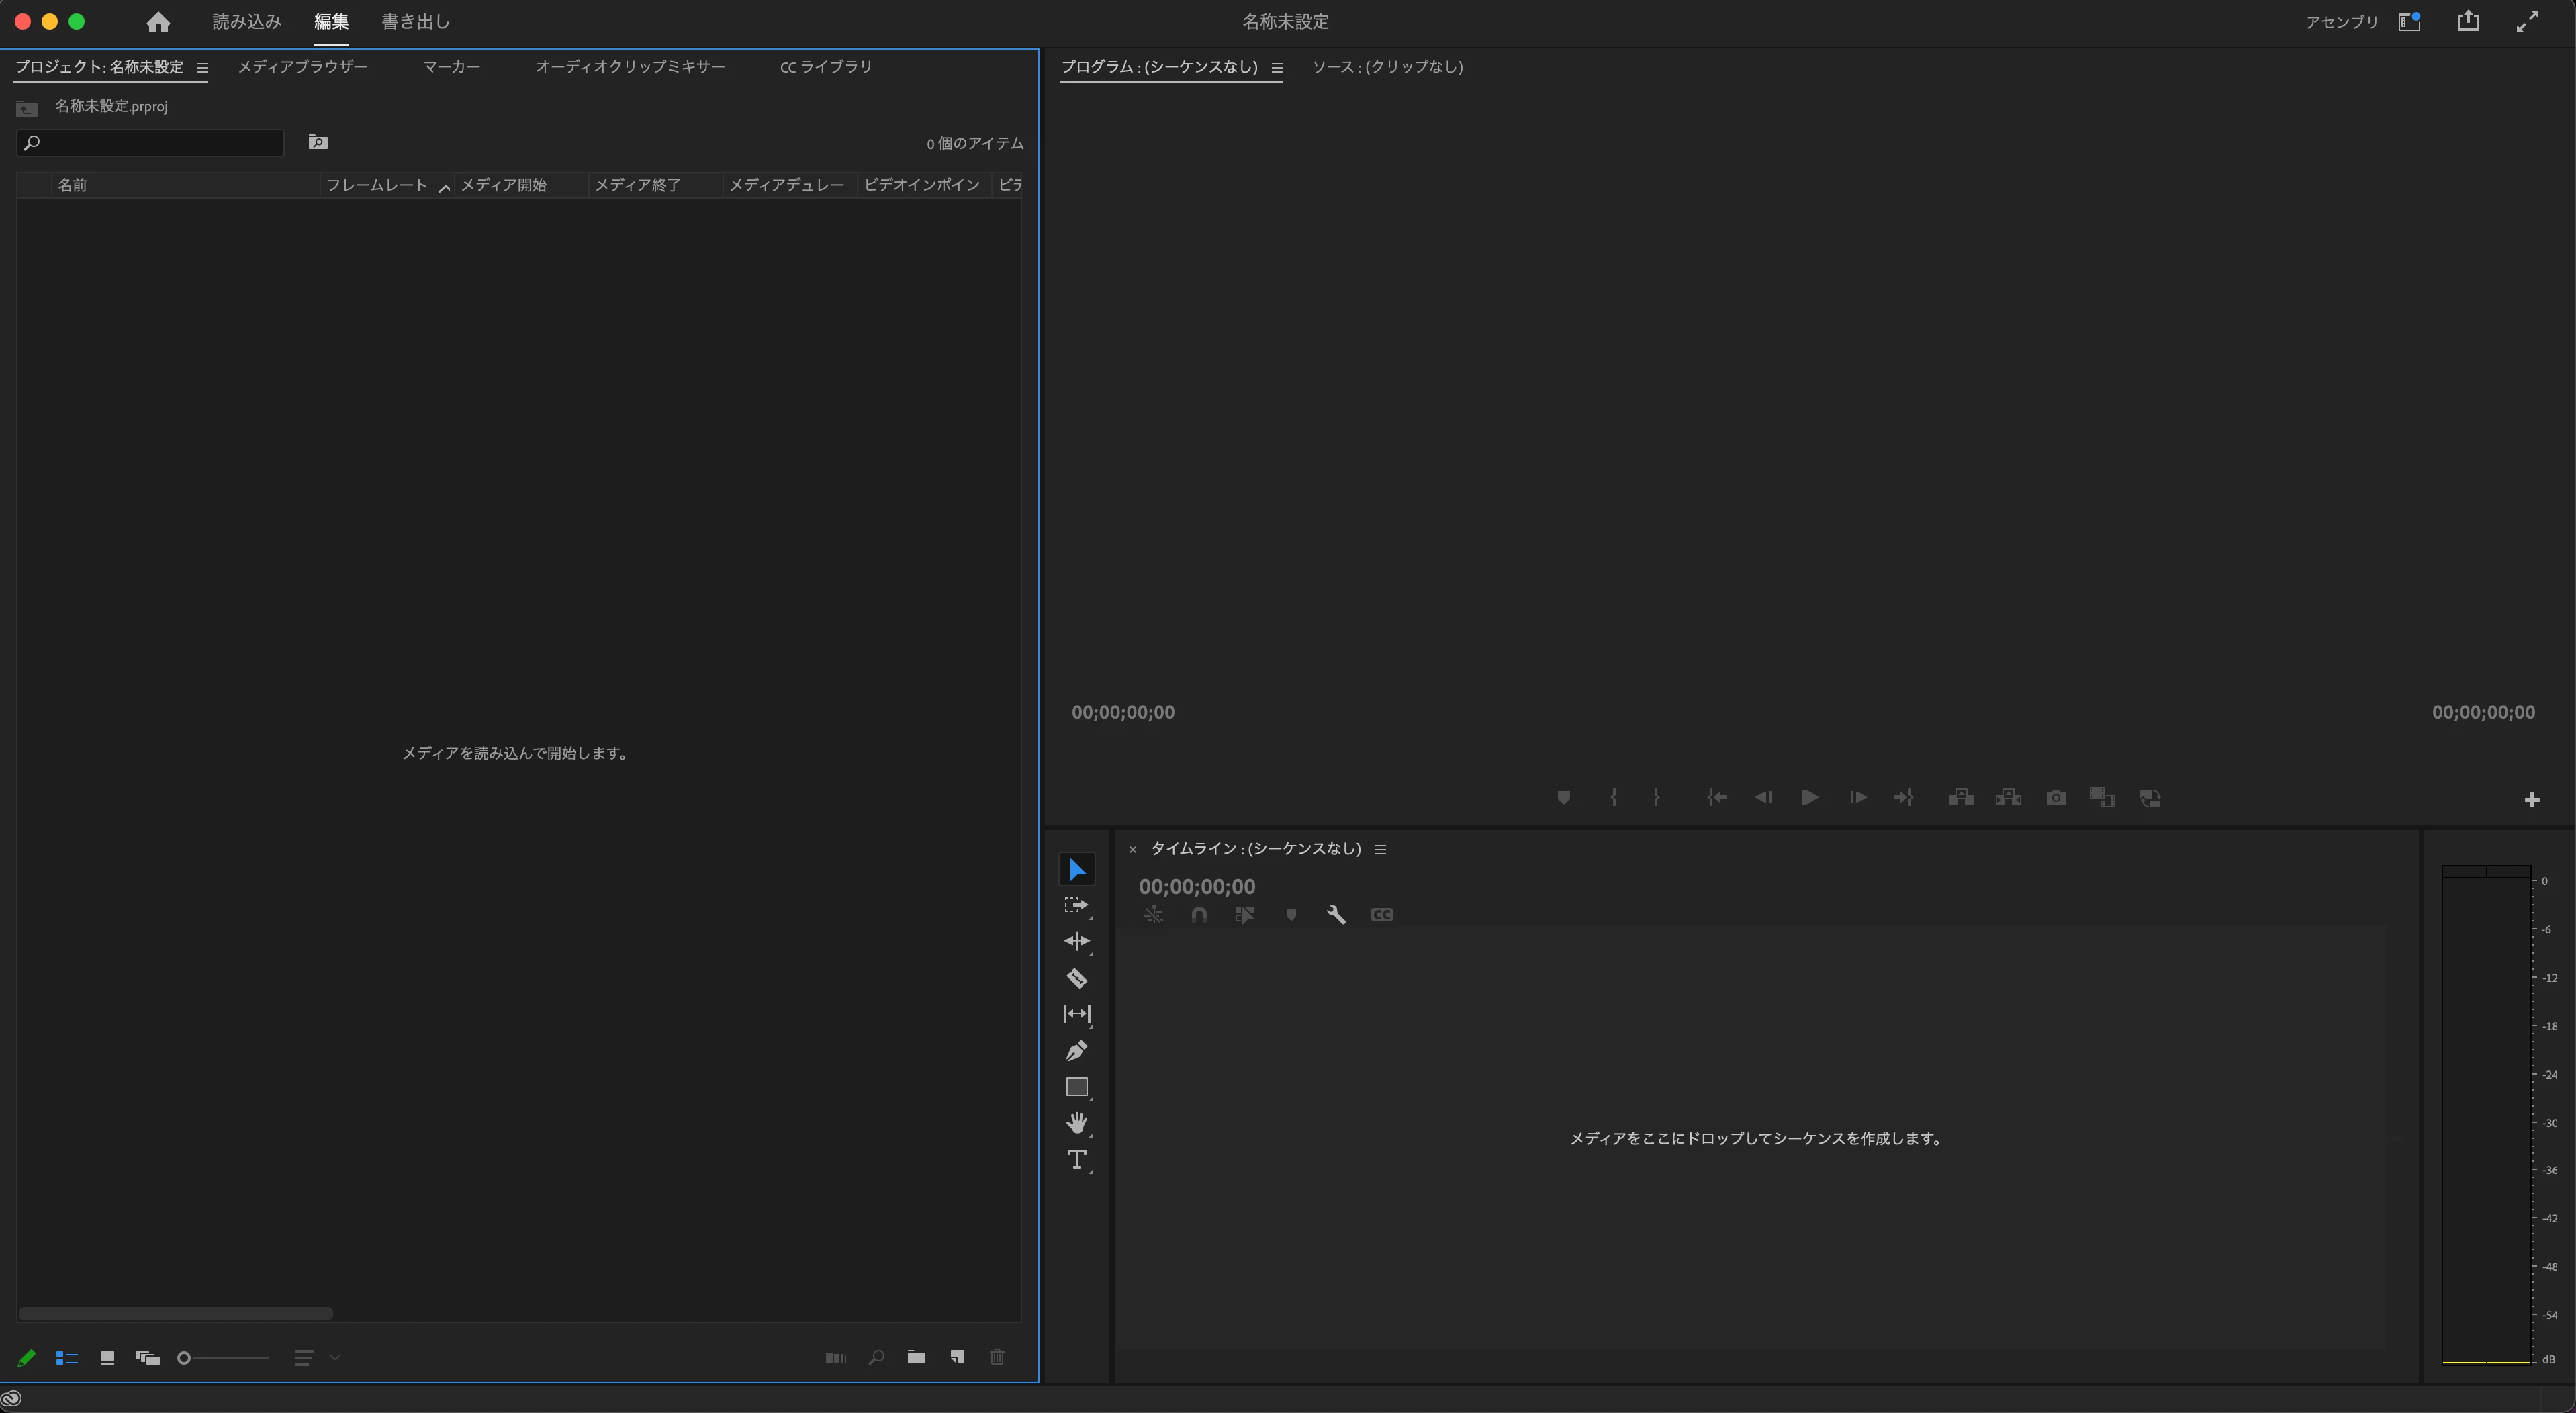The image size is (2576, 1413).
Task: Click the Export Frame camera icon
Action: tap(2055, 797)
